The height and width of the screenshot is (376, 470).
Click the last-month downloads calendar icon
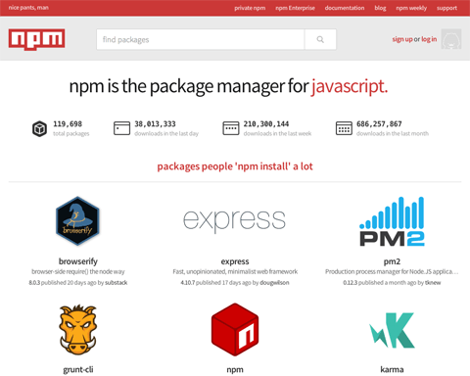point(344,128)
